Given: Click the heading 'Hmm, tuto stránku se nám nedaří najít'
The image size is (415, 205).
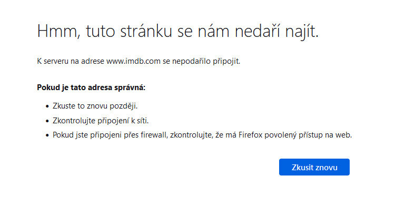Looking at the screenshot, I should point(178,31).
